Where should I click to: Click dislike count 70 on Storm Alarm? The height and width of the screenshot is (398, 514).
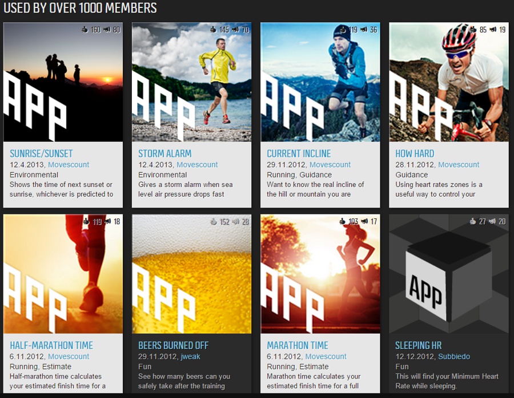tap(246, 30)
